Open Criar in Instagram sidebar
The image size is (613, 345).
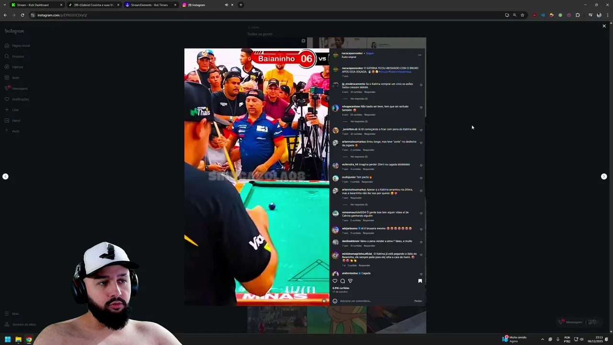coord(11,110)
